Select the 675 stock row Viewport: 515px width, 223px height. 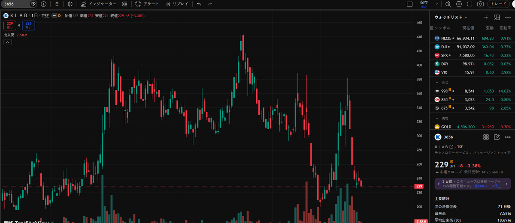click(472, 108)
